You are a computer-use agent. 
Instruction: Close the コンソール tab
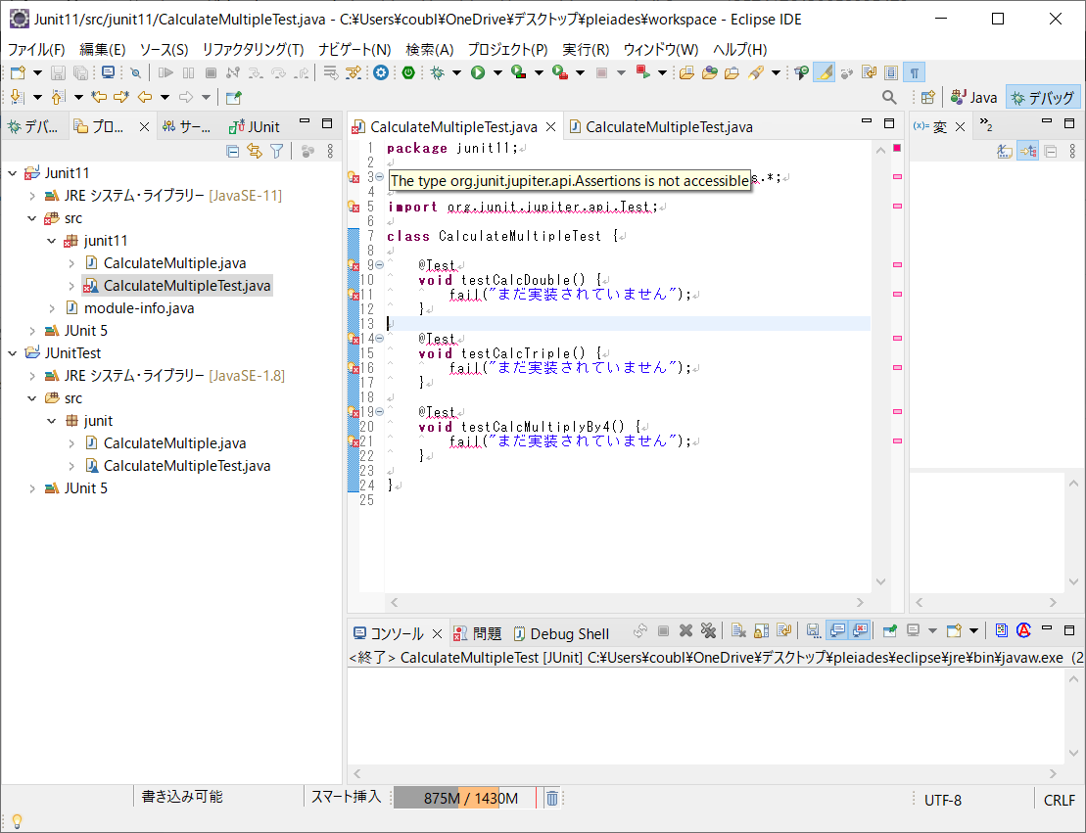click(437, 633)
